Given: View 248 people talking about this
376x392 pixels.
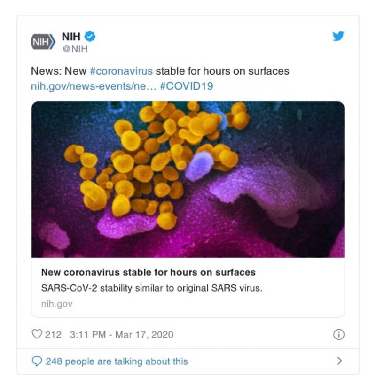Looking at the screenshot, I should pyautogui.click(x=117, y=361).
